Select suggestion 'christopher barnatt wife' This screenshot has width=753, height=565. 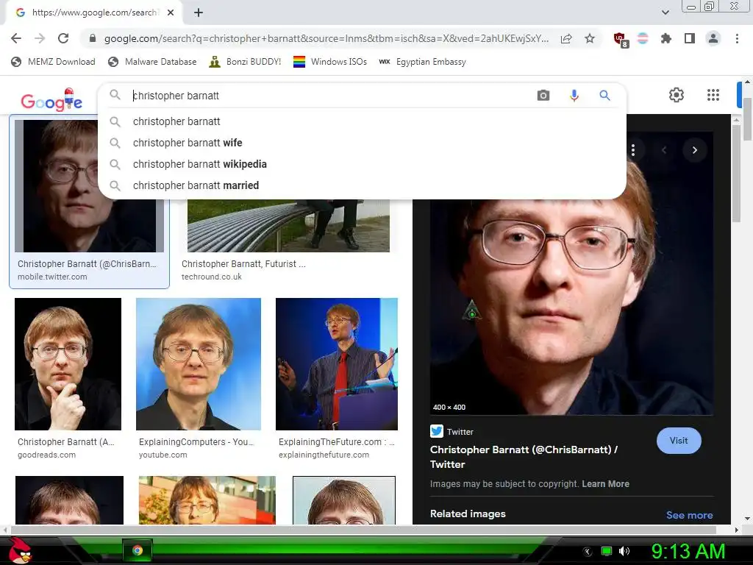point(362,143)
